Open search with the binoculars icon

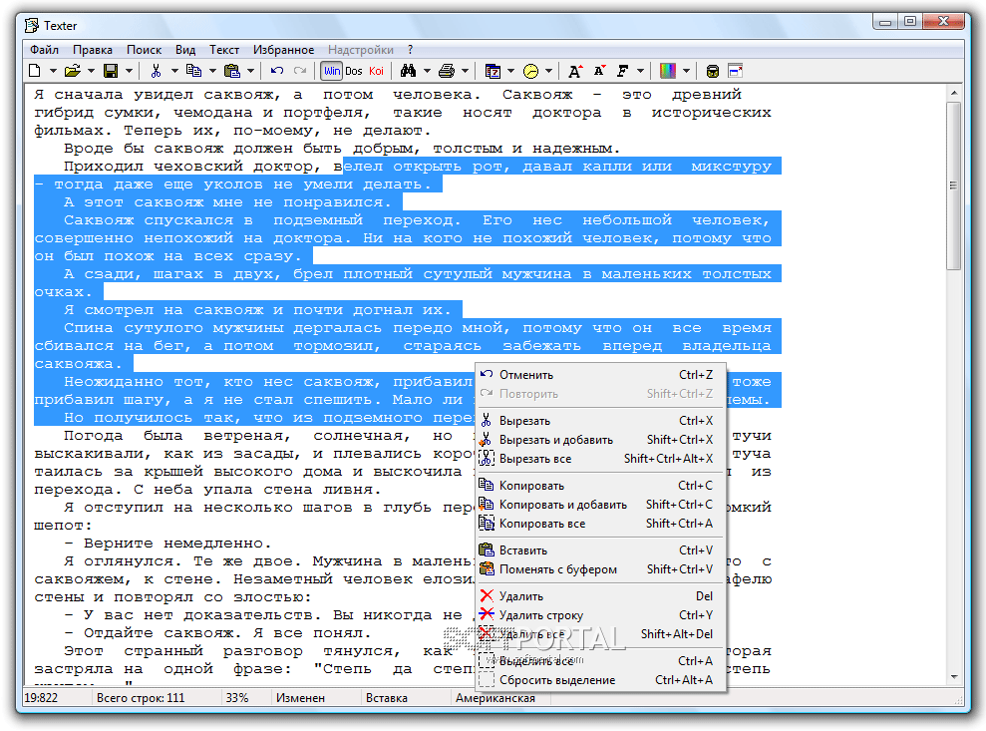[408, 71]
